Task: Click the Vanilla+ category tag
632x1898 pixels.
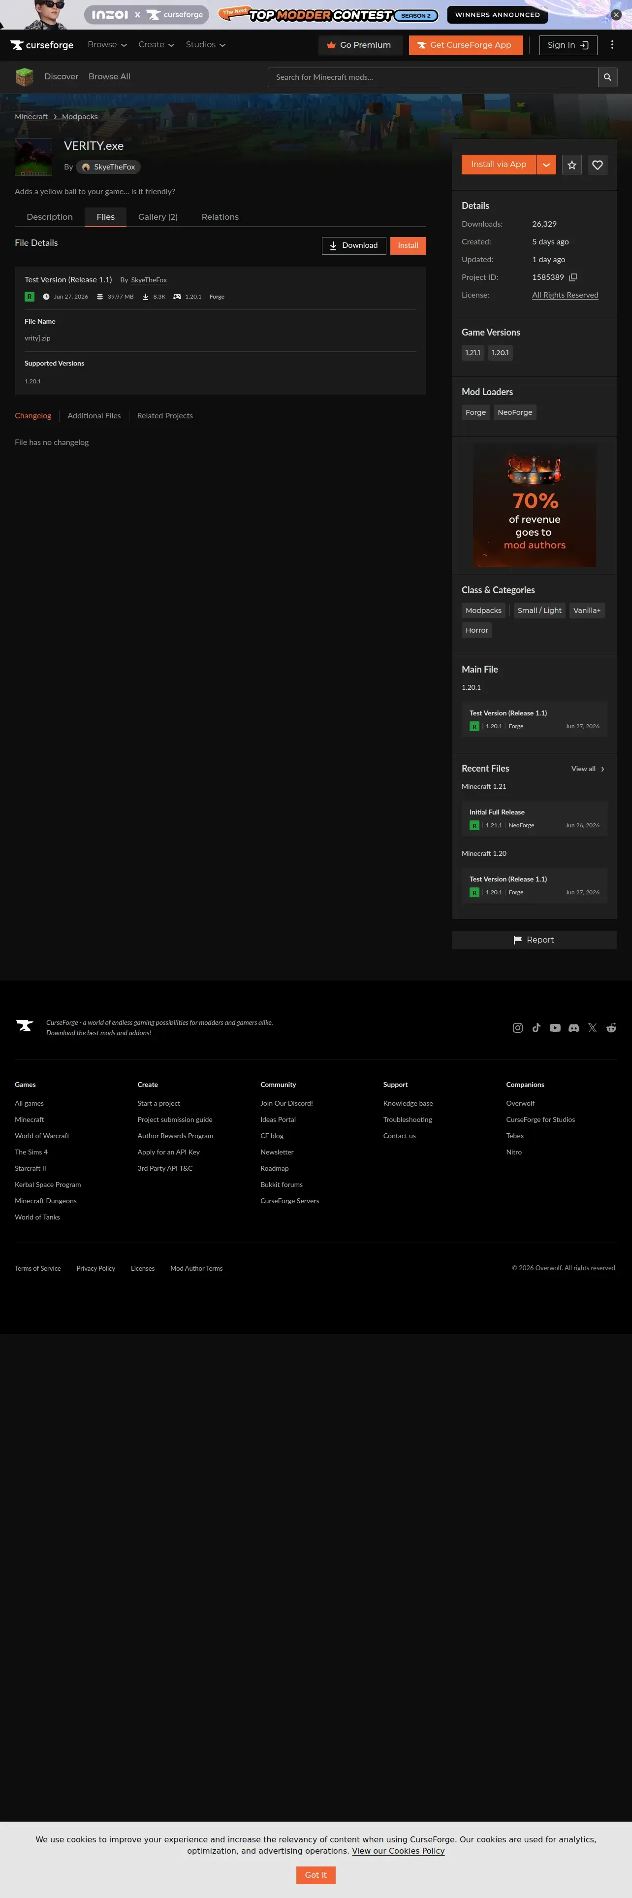Action: (587, 611)
